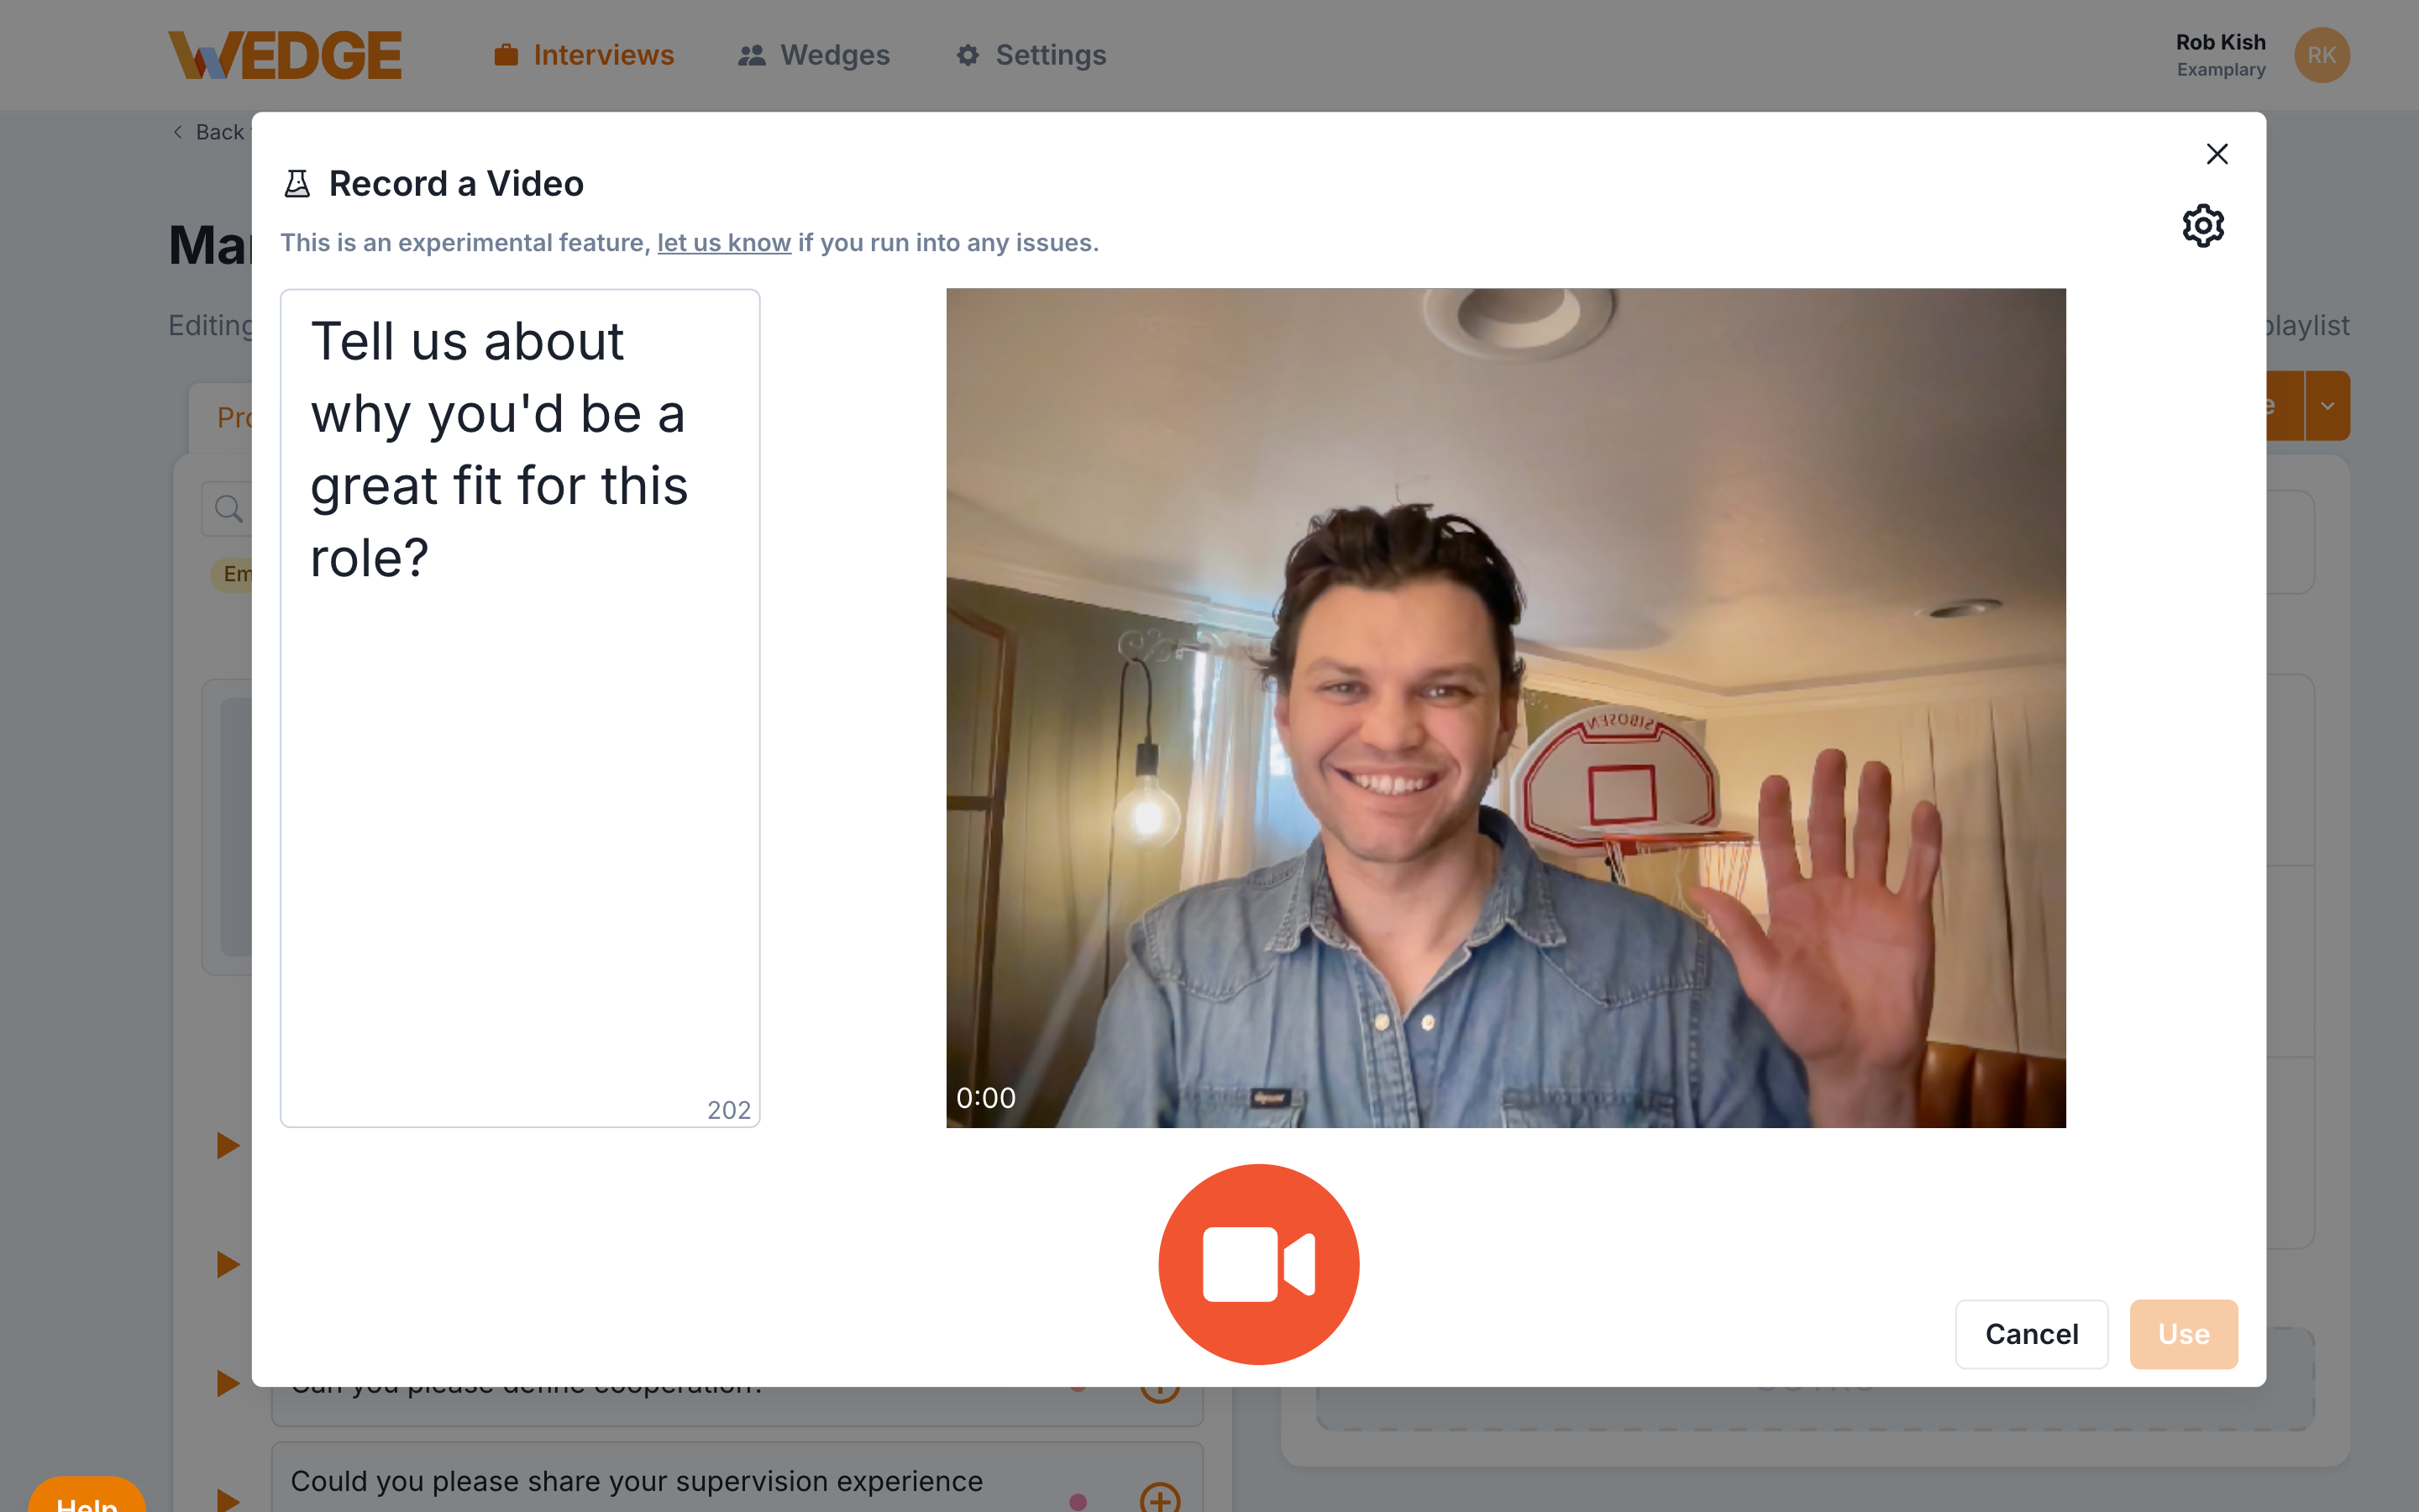The image size is (2419, 1512).
Task: Open the video recorder settings gear
Action: 2204,225
